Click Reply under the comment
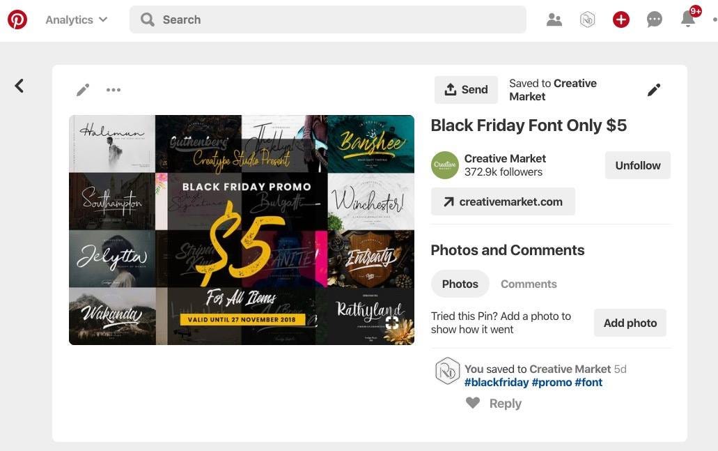Screen dimensions: 718x451 pos(506,404)
